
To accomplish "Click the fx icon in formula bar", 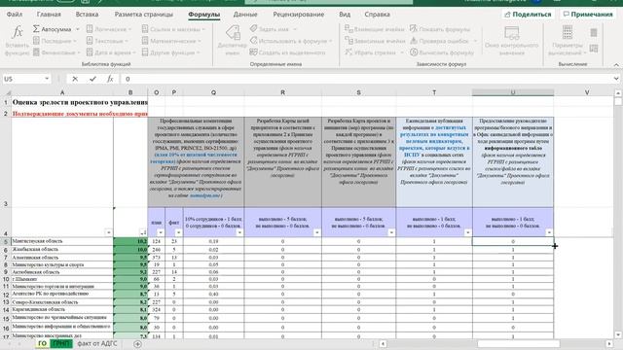I will point(110,79).
